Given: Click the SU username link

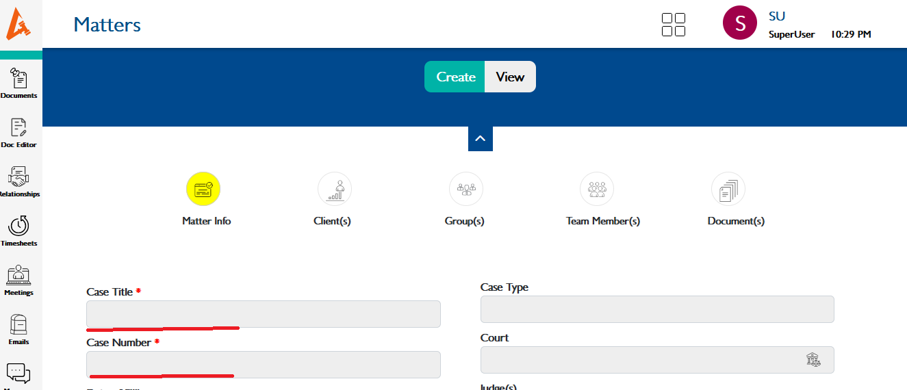Looking at the screenshot, I should [777, 16].
